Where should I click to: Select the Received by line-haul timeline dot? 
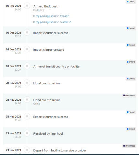(x=27, y=133)
